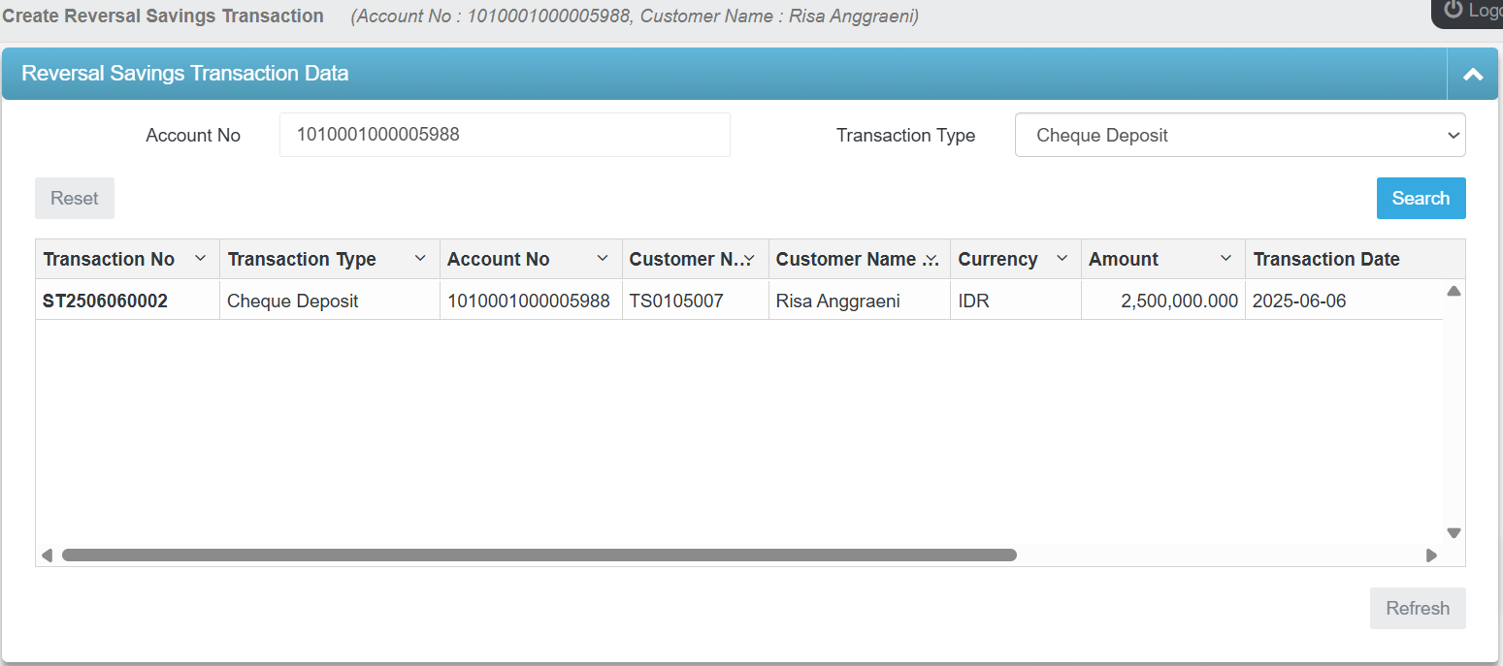
Task: Click the Search button
Action: [1421, 198]
